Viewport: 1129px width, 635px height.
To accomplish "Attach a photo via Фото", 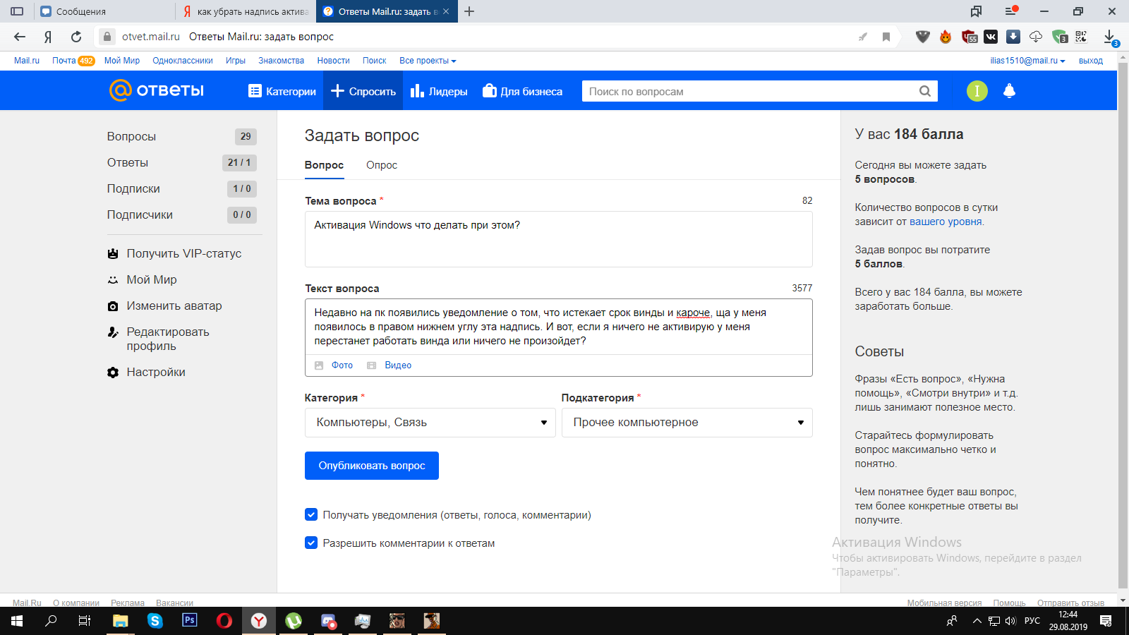I will [x=334, y=365].
